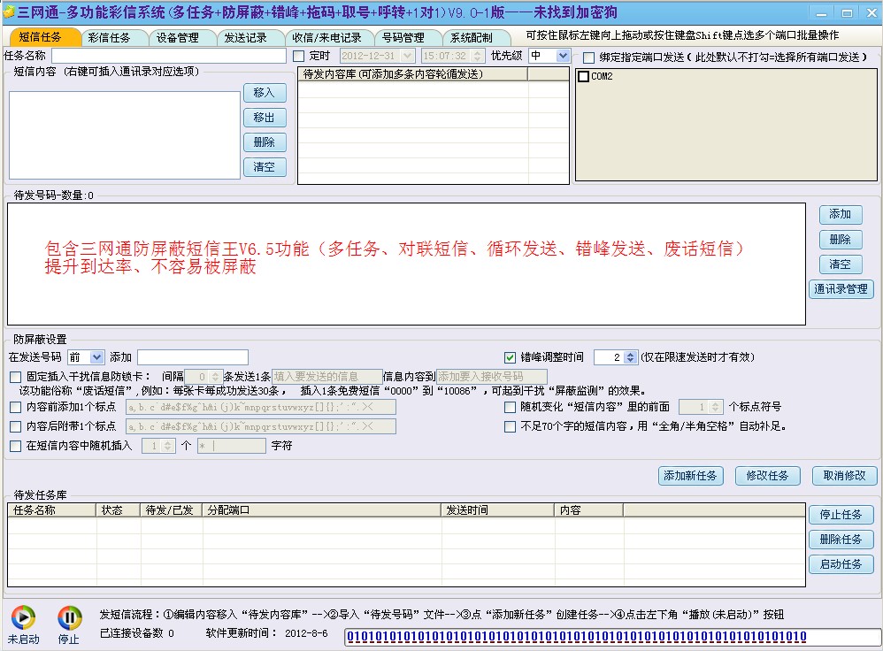Click the 取消修改 button
883x651 pixels.
tap(845, 476)
